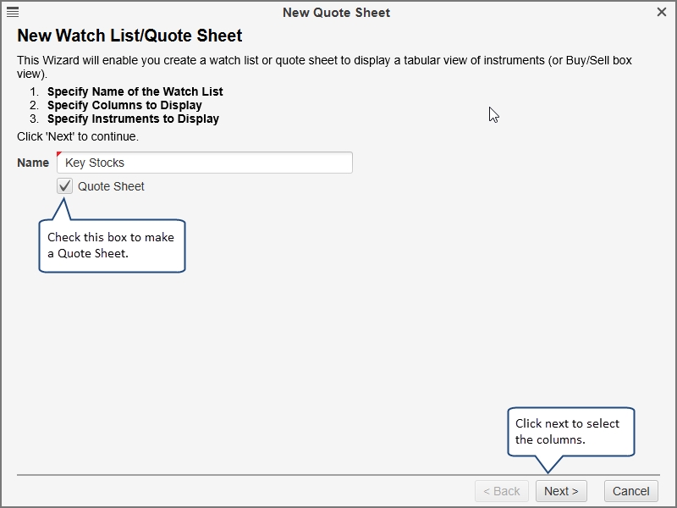Click the 'New Watch List/Quote Sheet' heading
677x508 pixels.
(x=129, y=36)
